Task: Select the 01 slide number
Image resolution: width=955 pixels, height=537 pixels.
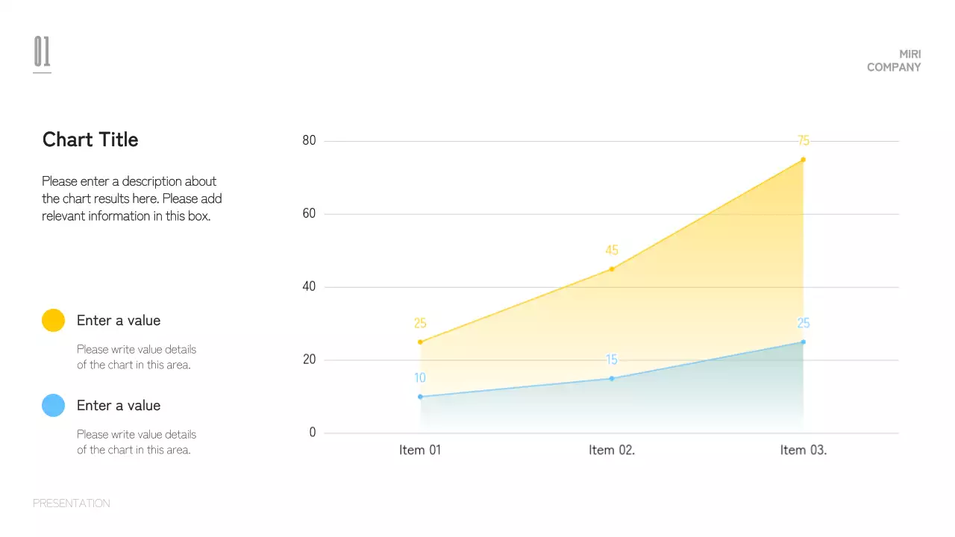Action: click(x=42, y=52)
